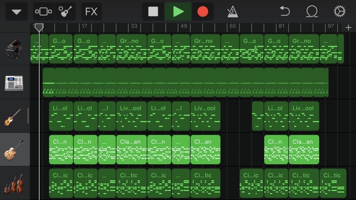Select the string ensemble track header
The width and height of the screenshot is (356, 200).
click(x=15, y=183)
